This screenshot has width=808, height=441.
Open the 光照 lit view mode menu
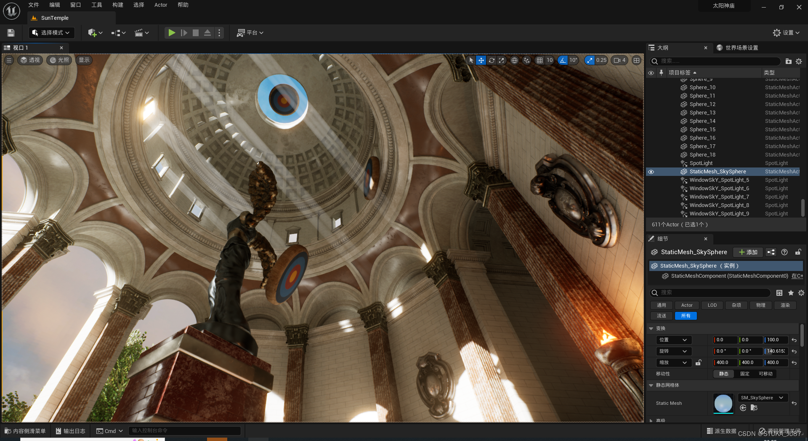59,60
